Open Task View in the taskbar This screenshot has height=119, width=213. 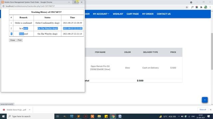(58, 116)
